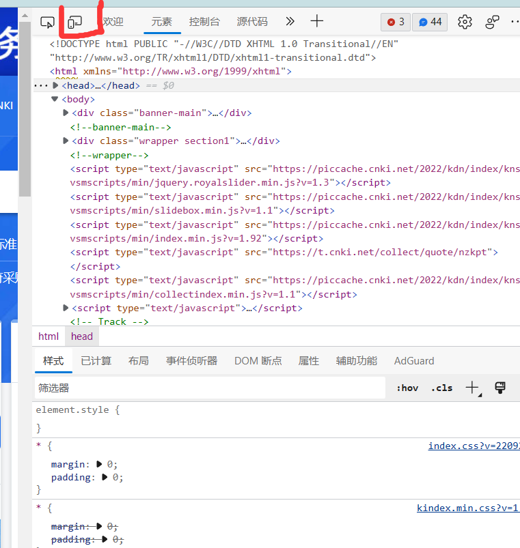Screen dimensions: 520x548
Task: Click the 筛选器 filter input field
Action: click(210, 388)
